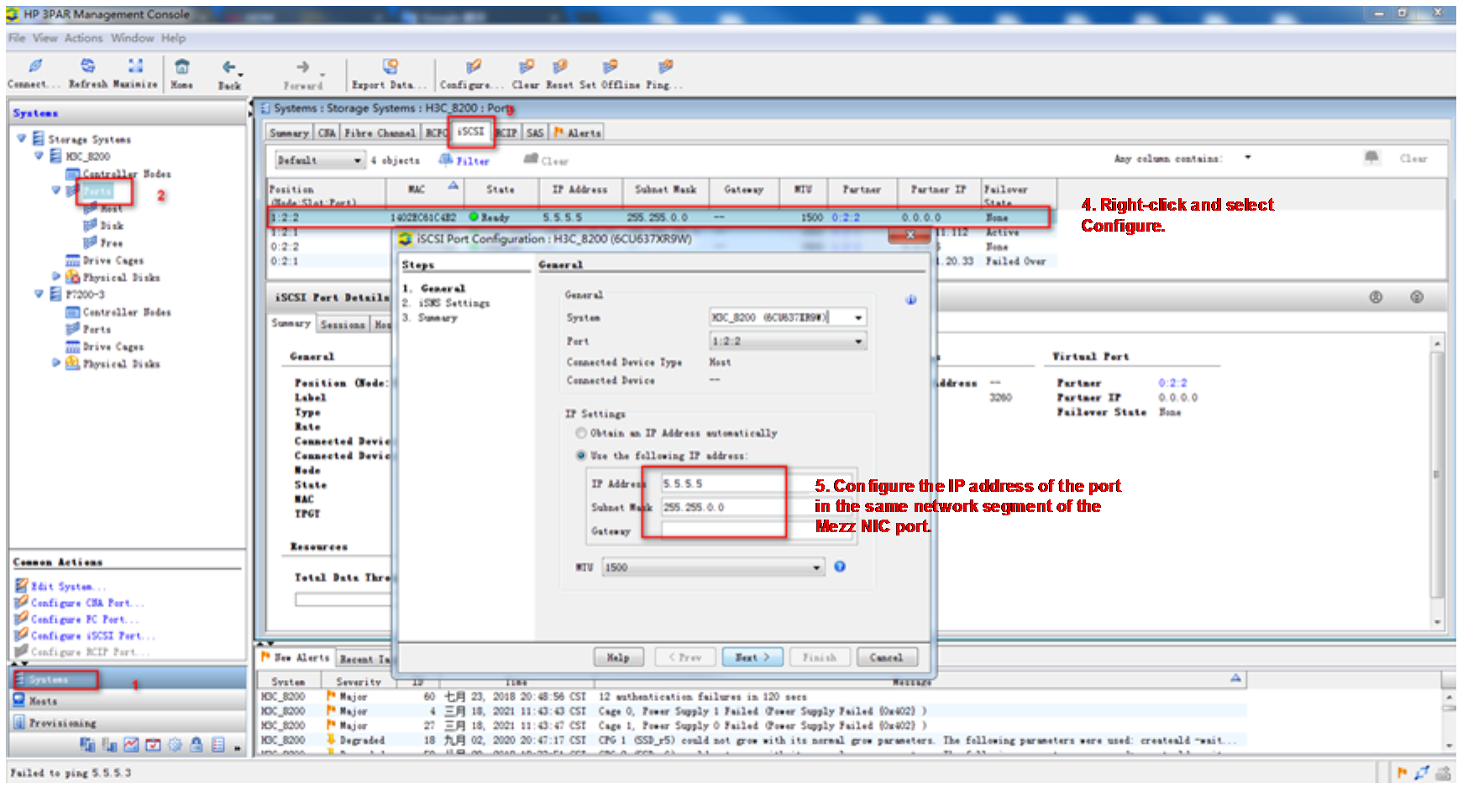Image resolution: width=1463 pixels, height=789 pixels.
Task: Click the Filter icon above port table
Action: 446,159
